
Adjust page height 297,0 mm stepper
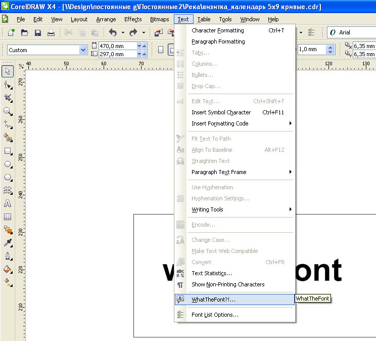pyautogui.click(x=142, y=54)
